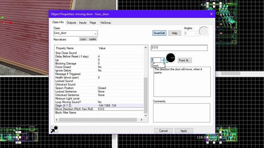Select the Origin (X Y Z) property row
Image resolution: width=264 pixels, height=148 pixels.
coord(99,106)
